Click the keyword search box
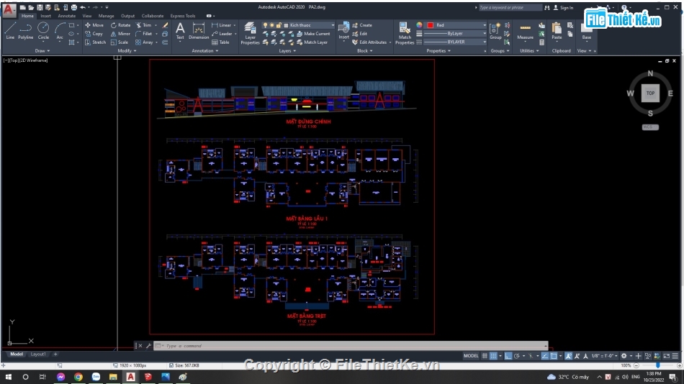This screenshot has width=684, height=384. click(510, 7)
